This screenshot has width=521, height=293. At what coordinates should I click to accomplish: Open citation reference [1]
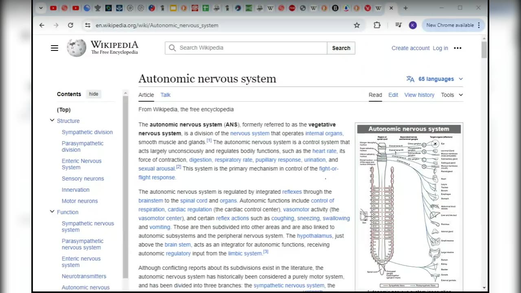[209, 140]
